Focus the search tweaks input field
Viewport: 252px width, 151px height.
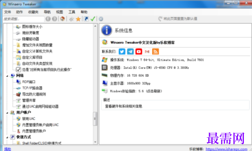tap(23, 19)
